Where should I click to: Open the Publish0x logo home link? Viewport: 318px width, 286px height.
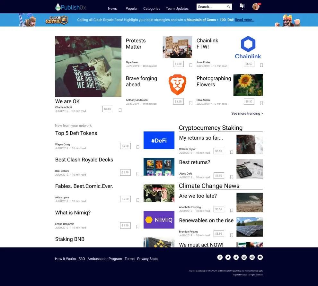[x=71, y=7]
